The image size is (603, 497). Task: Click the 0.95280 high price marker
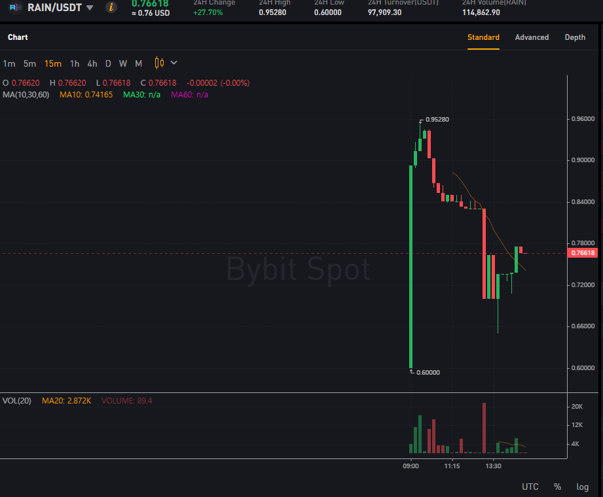pyautogui.click(x=437, y=120)
